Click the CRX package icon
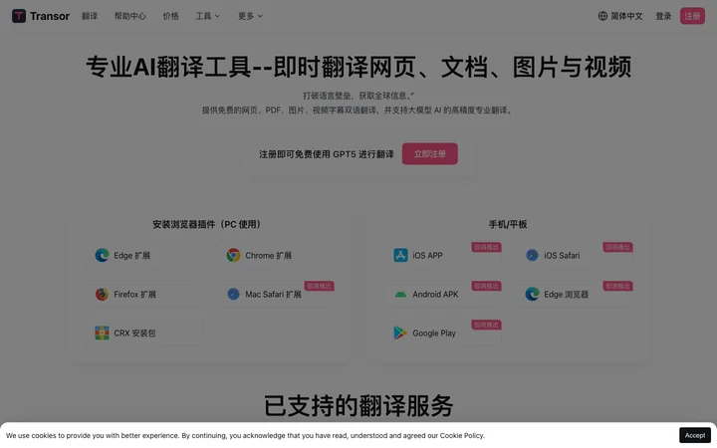 (102, 333)
